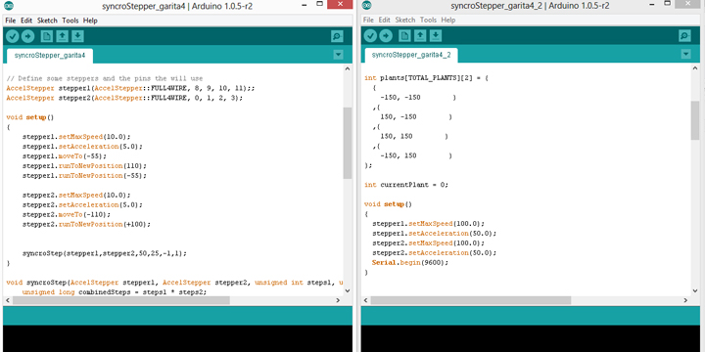Click 'int plants[TOTAL_PLANTS][2]' line in garita4_2

coord(426,77)
